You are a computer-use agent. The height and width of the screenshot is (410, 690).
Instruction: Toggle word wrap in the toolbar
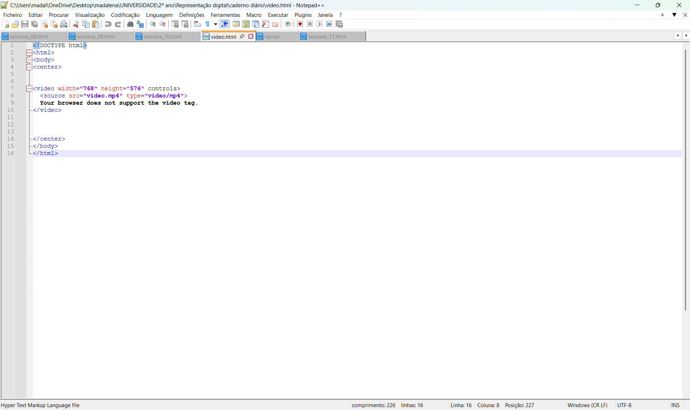click(197, 24)
